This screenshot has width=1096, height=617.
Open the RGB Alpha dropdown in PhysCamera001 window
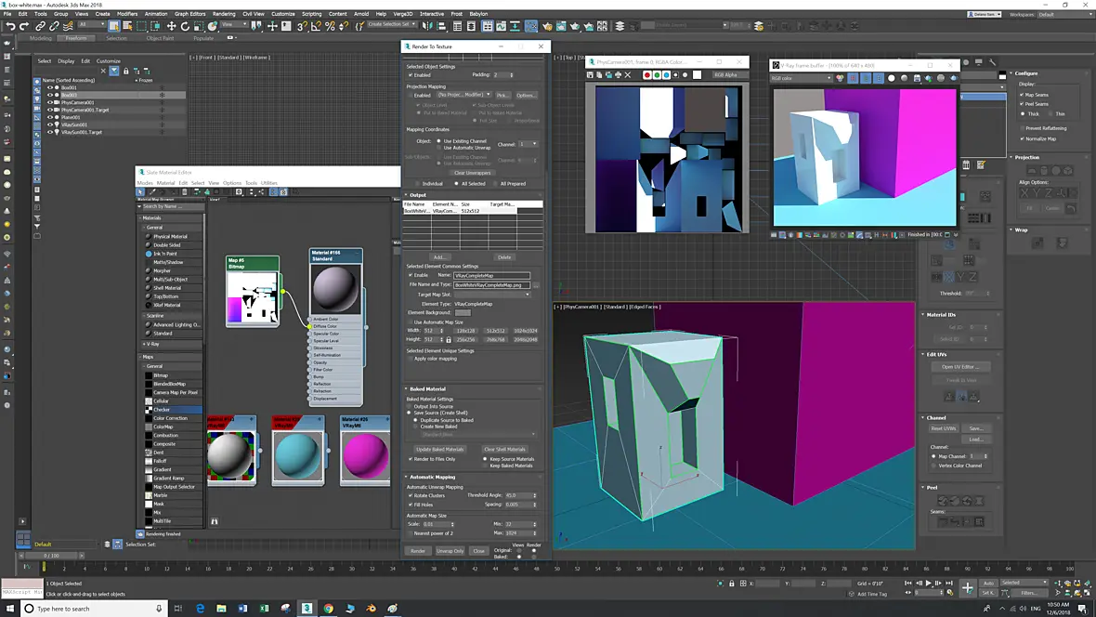(x=729, y=75)
